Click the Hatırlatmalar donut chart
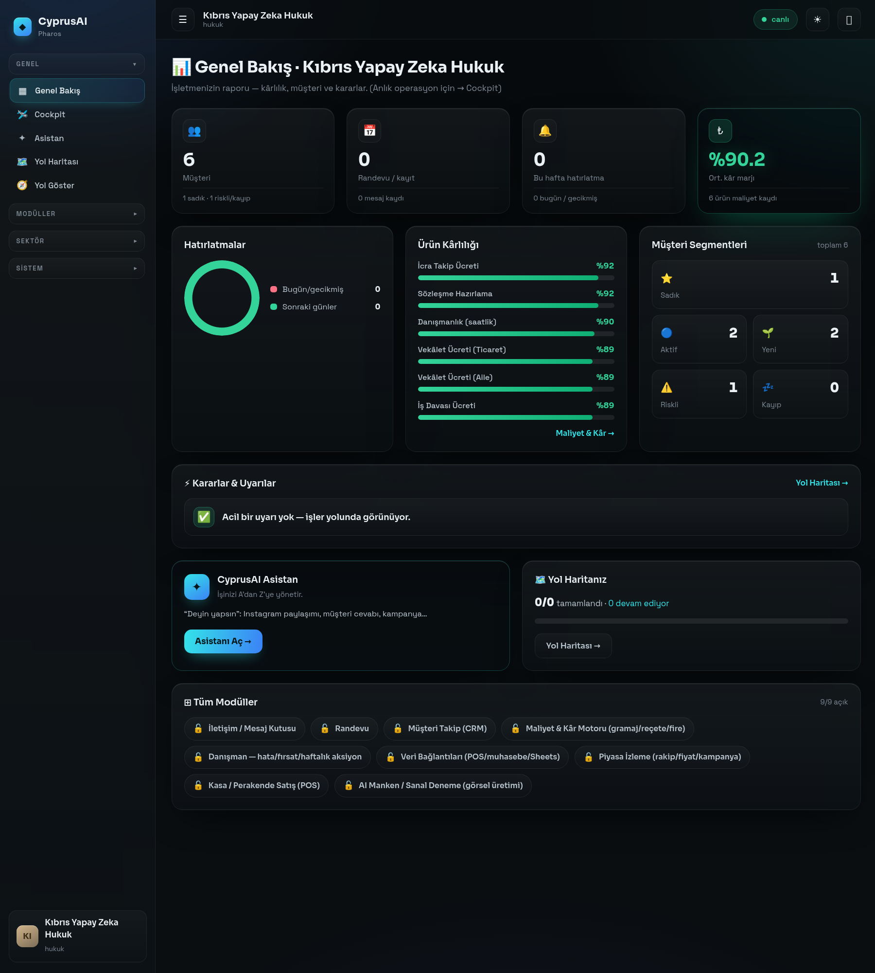Screen dimensions: 875x973 coord(222,298)
